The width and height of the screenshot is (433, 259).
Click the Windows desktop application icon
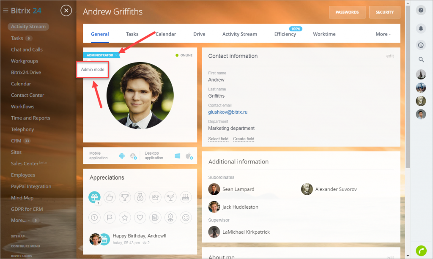tap(177, 156)
